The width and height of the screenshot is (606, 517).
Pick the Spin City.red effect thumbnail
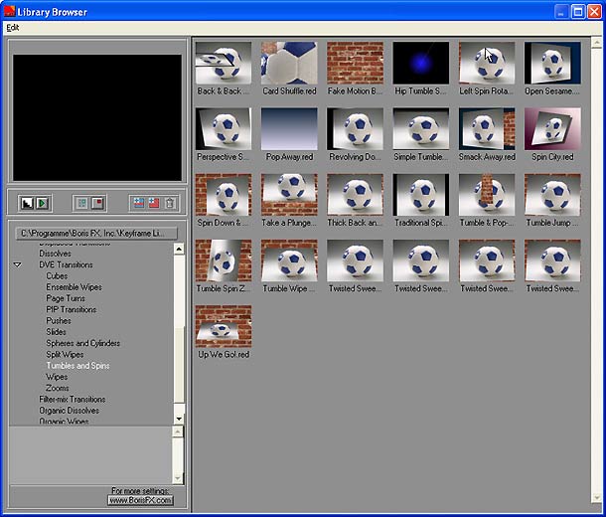[x=552, y=129]
